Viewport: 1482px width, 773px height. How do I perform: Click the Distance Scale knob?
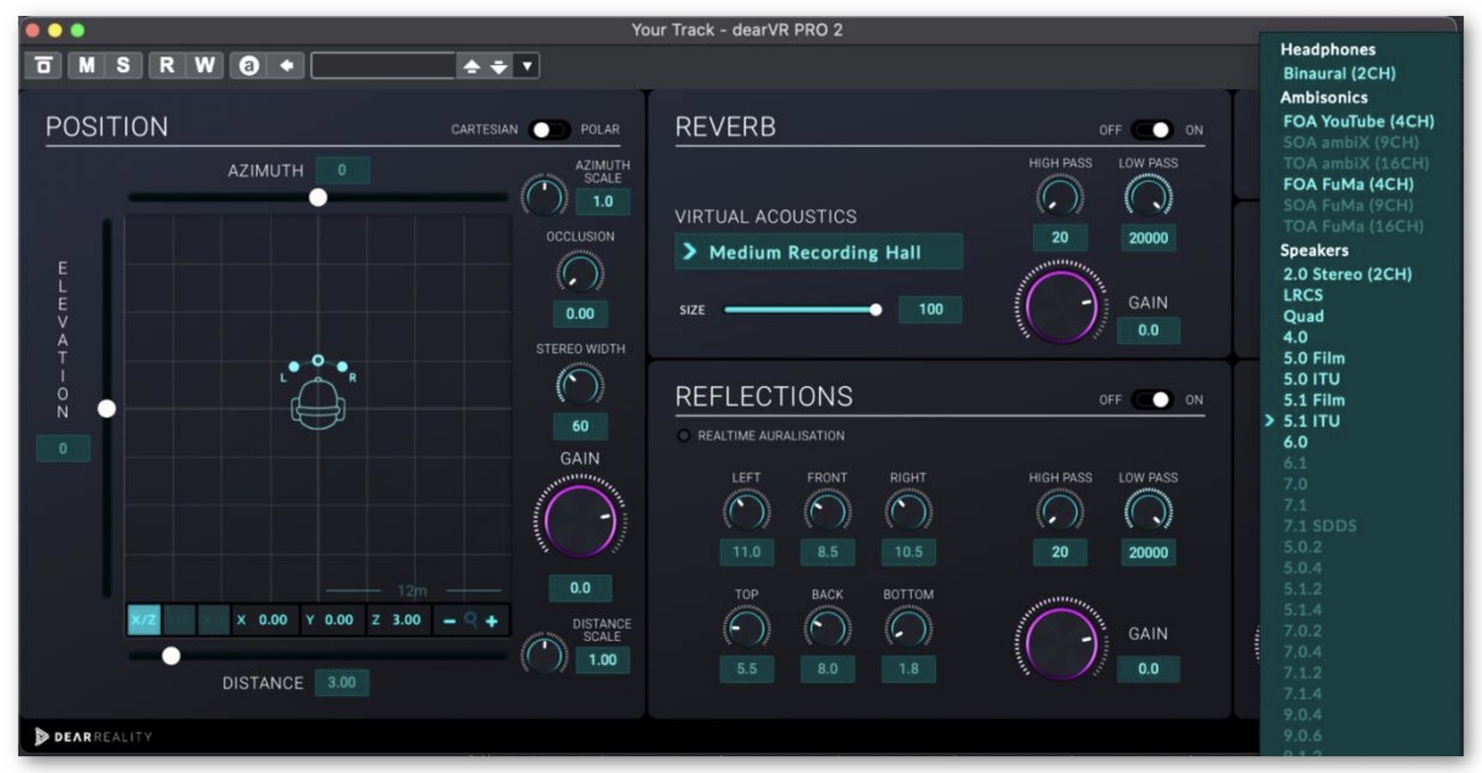coord(544,654)
